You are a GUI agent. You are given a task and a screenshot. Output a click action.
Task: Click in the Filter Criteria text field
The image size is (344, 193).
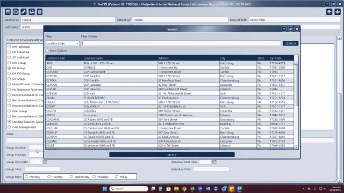point(181,43)
